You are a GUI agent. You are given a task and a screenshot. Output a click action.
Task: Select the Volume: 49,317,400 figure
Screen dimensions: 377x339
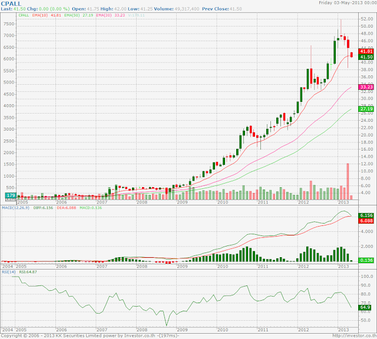coord(177,9)
